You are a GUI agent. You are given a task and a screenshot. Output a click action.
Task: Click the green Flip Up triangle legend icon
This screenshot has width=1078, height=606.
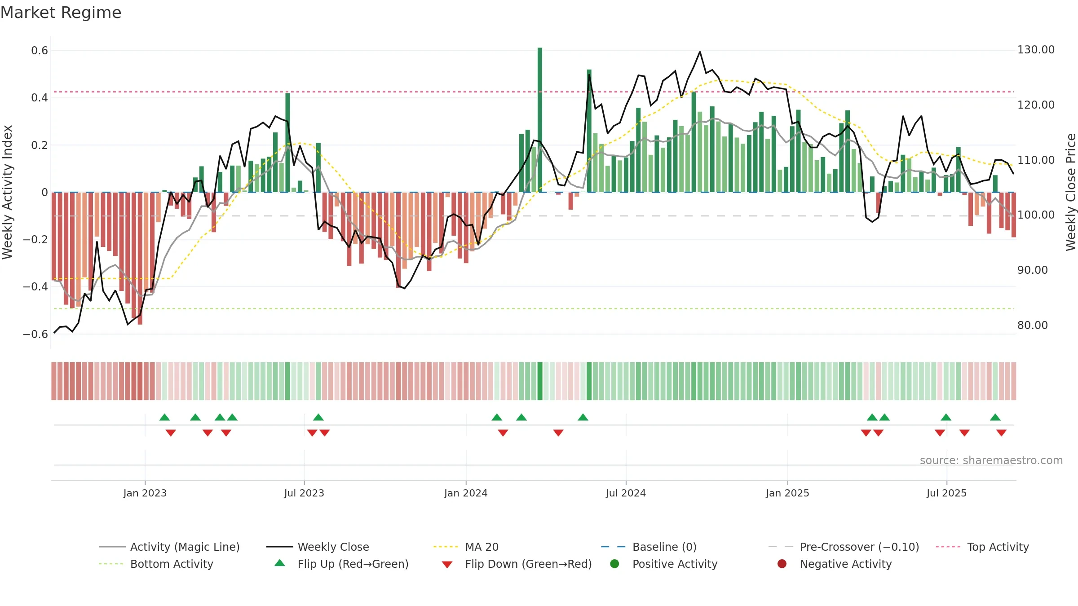(280, 563)
